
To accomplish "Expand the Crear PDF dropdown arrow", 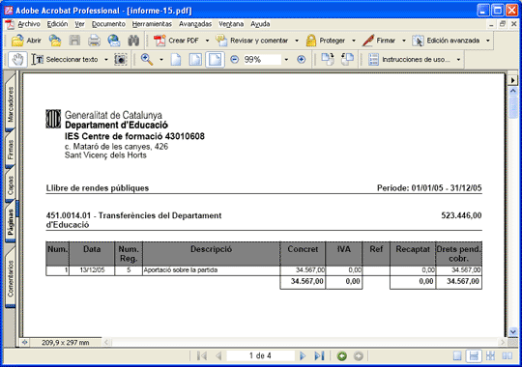I will pyautogui.click(x=207, y=41).
